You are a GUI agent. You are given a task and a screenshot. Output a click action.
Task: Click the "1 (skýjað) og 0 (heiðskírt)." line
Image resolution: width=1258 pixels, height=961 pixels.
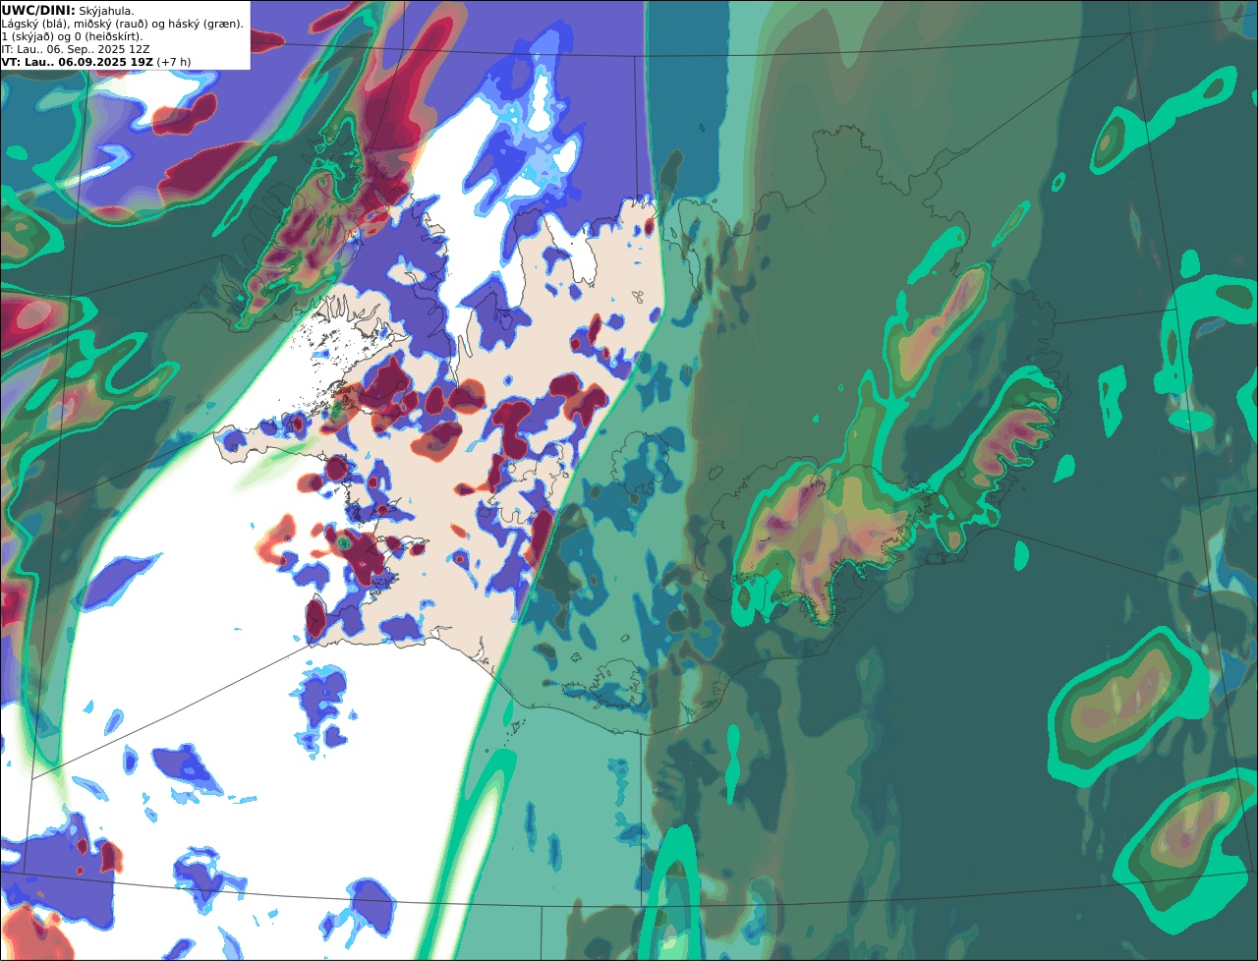pyautogui.click(x=72, y=36)
